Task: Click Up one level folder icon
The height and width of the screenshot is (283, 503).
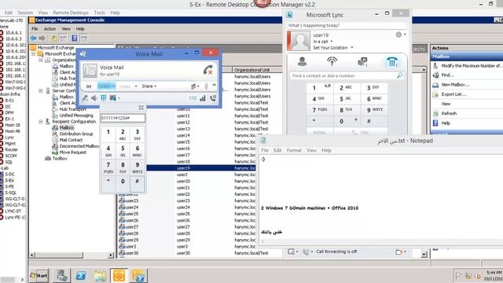Action: 53,39
